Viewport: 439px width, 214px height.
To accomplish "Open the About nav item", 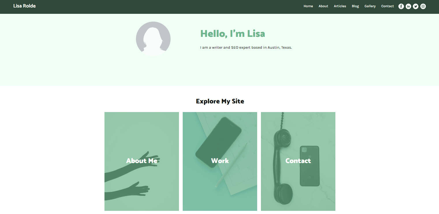I will pyautogui.click(x=323, y=6).
